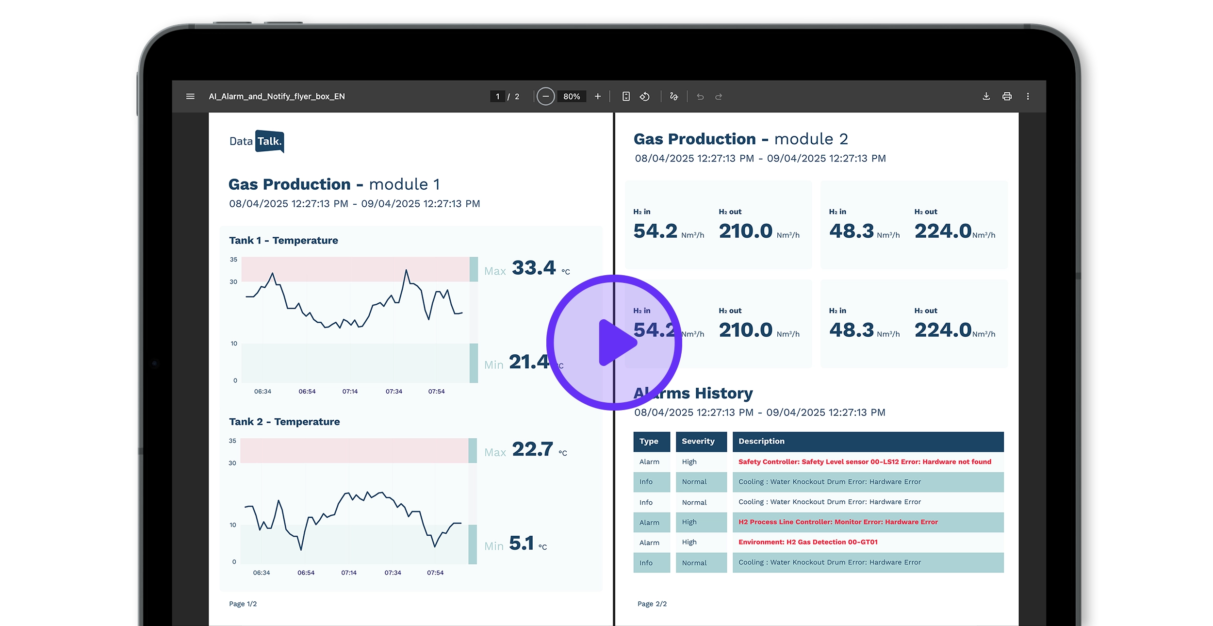Click the Alarms History heading
The width and height of the screenshot is (1213, 626).
(693, 393)
